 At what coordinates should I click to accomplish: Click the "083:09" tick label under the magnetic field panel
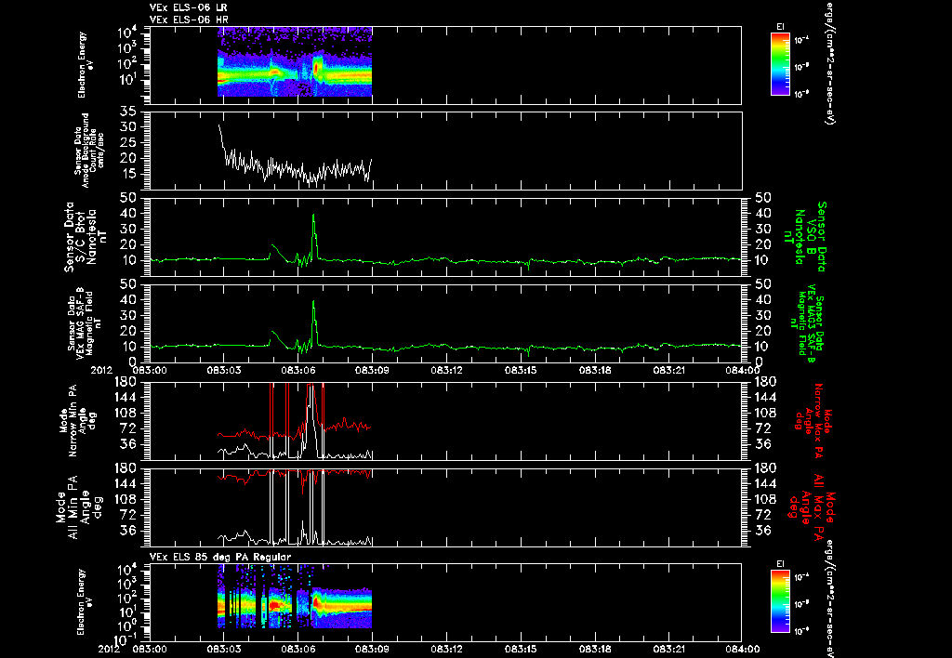click(372, 370)
